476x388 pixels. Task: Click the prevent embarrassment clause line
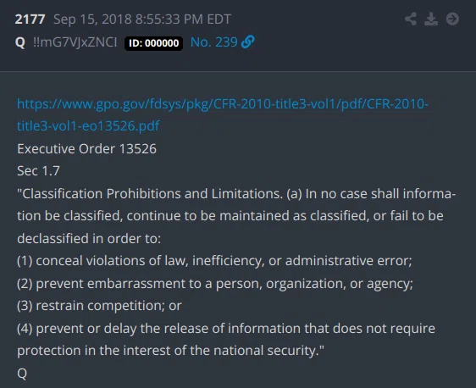[x=215, y=284]
